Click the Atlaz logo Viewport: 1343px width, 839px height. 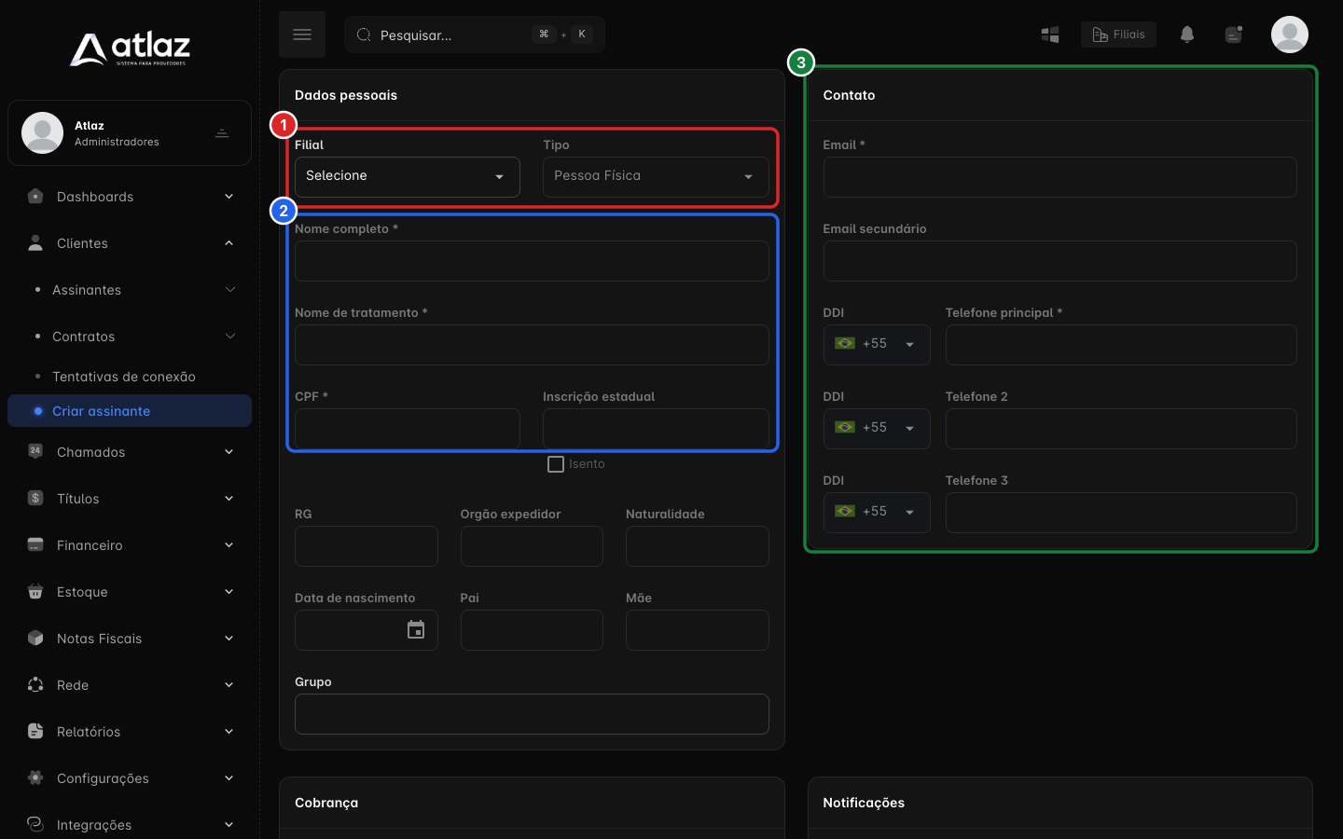130,48
